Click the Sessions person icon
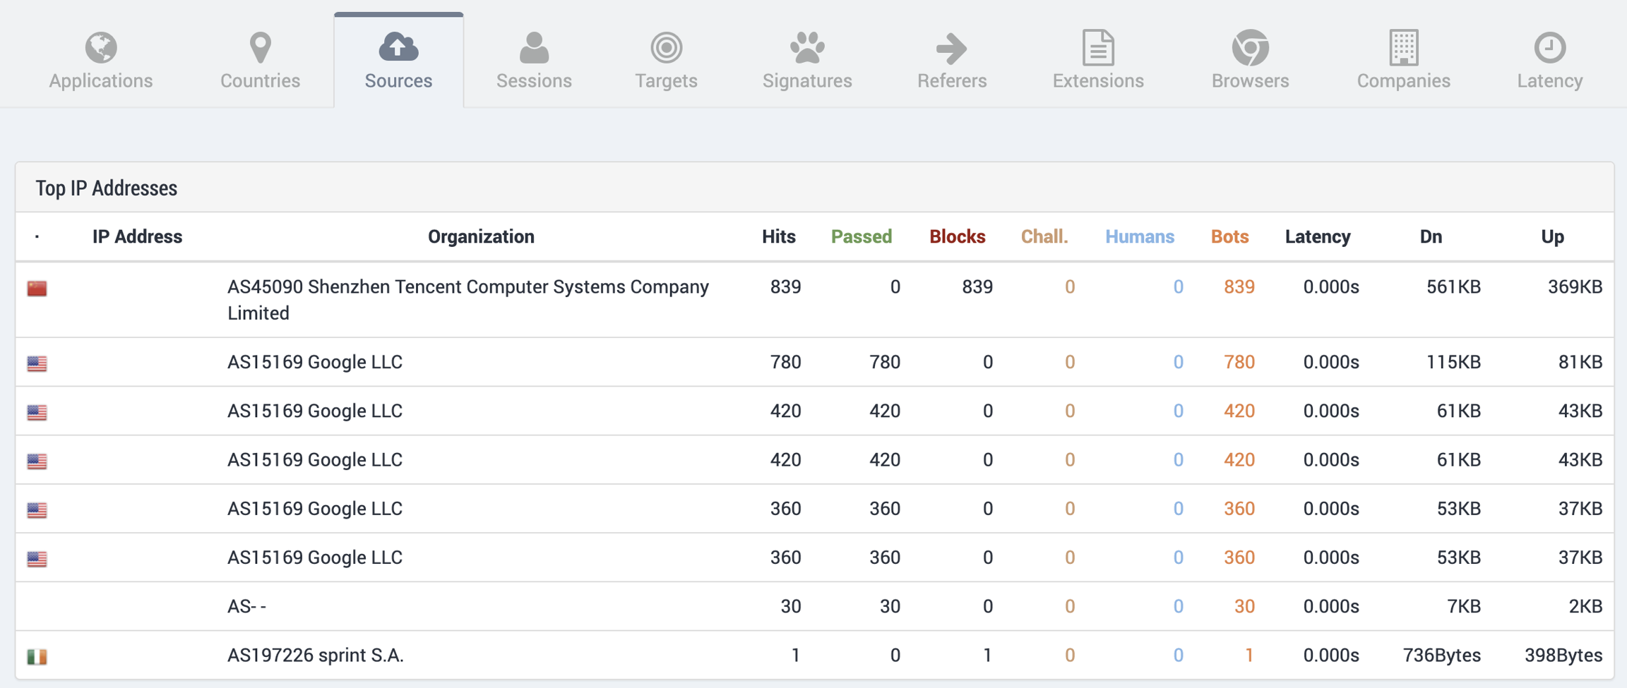 [x=534, y=47]
